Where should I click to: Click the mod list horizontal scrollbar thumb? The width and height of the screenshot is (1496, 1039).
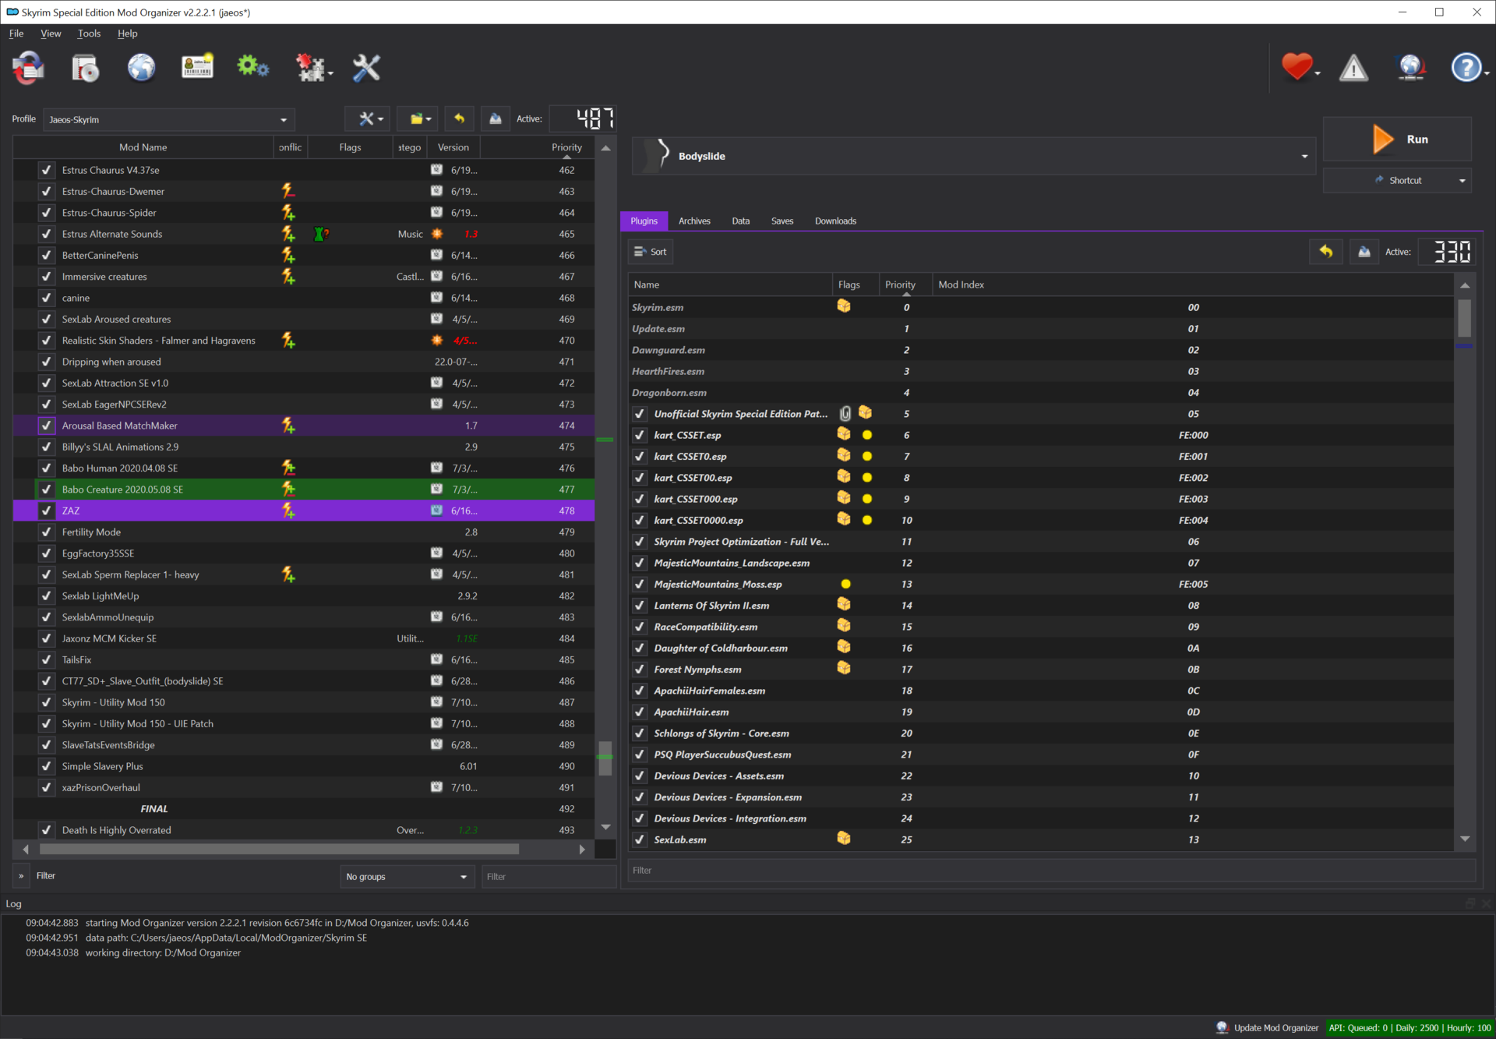pos(279,849)
